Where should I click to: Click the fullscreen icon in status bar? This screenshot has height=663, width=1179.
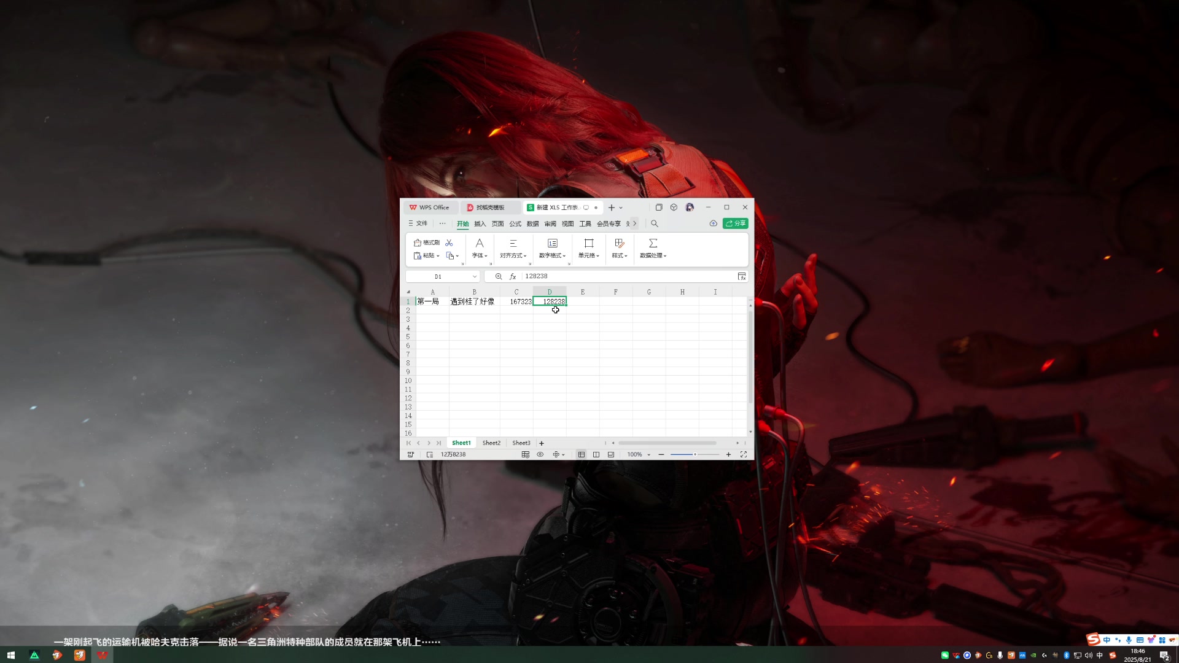744,454
